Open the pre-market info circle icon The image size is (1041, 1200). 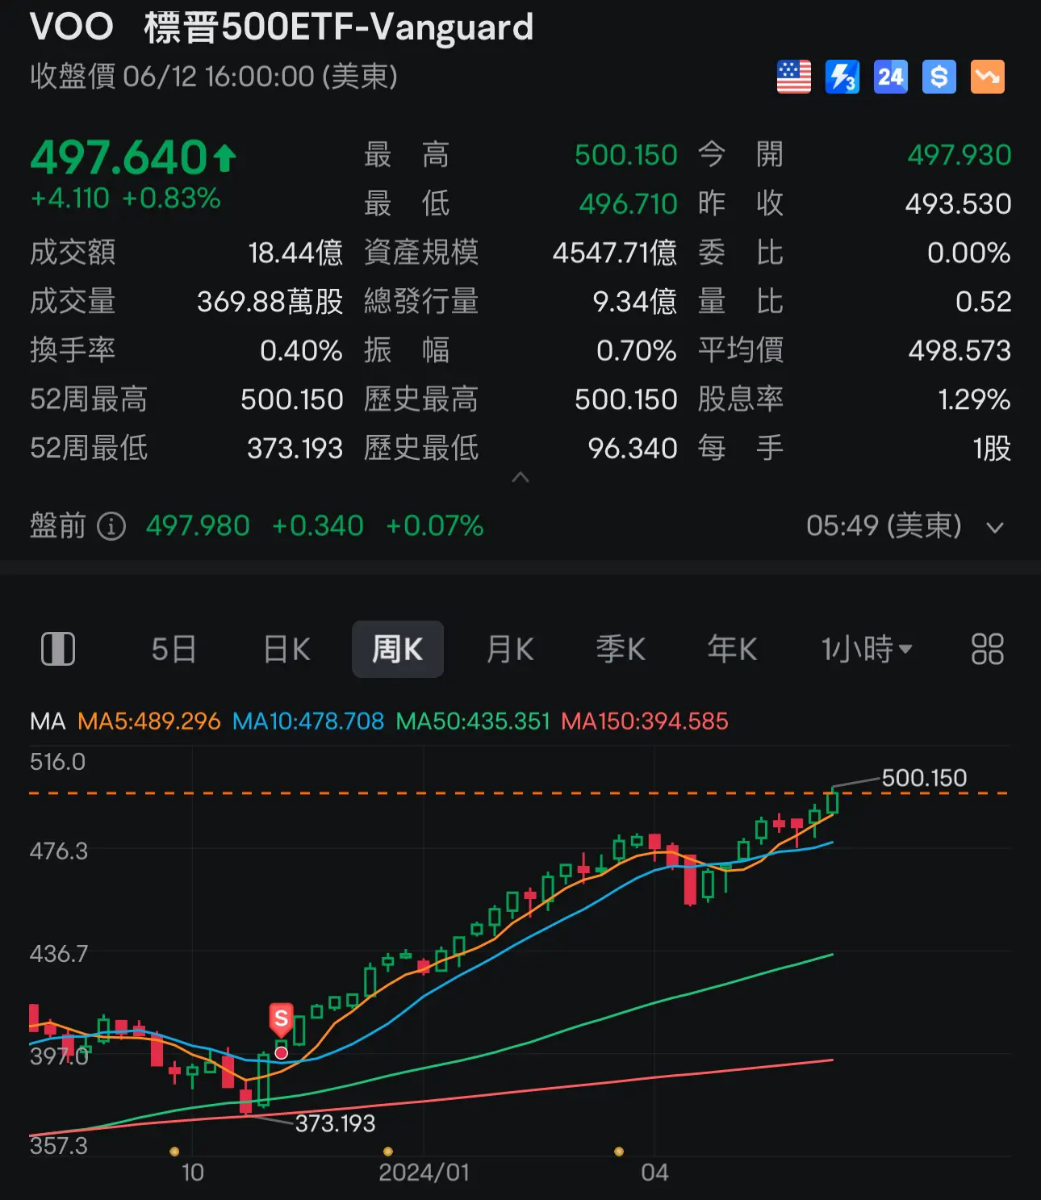click(x=111, y=526)
